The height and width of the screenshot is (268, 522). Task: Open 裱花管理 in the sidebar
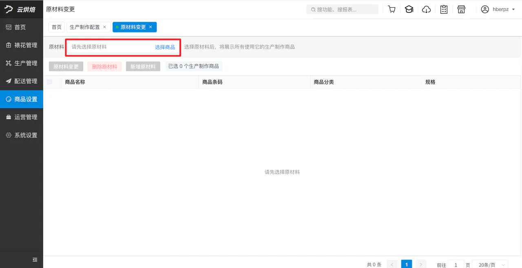(x=22, y=45)
